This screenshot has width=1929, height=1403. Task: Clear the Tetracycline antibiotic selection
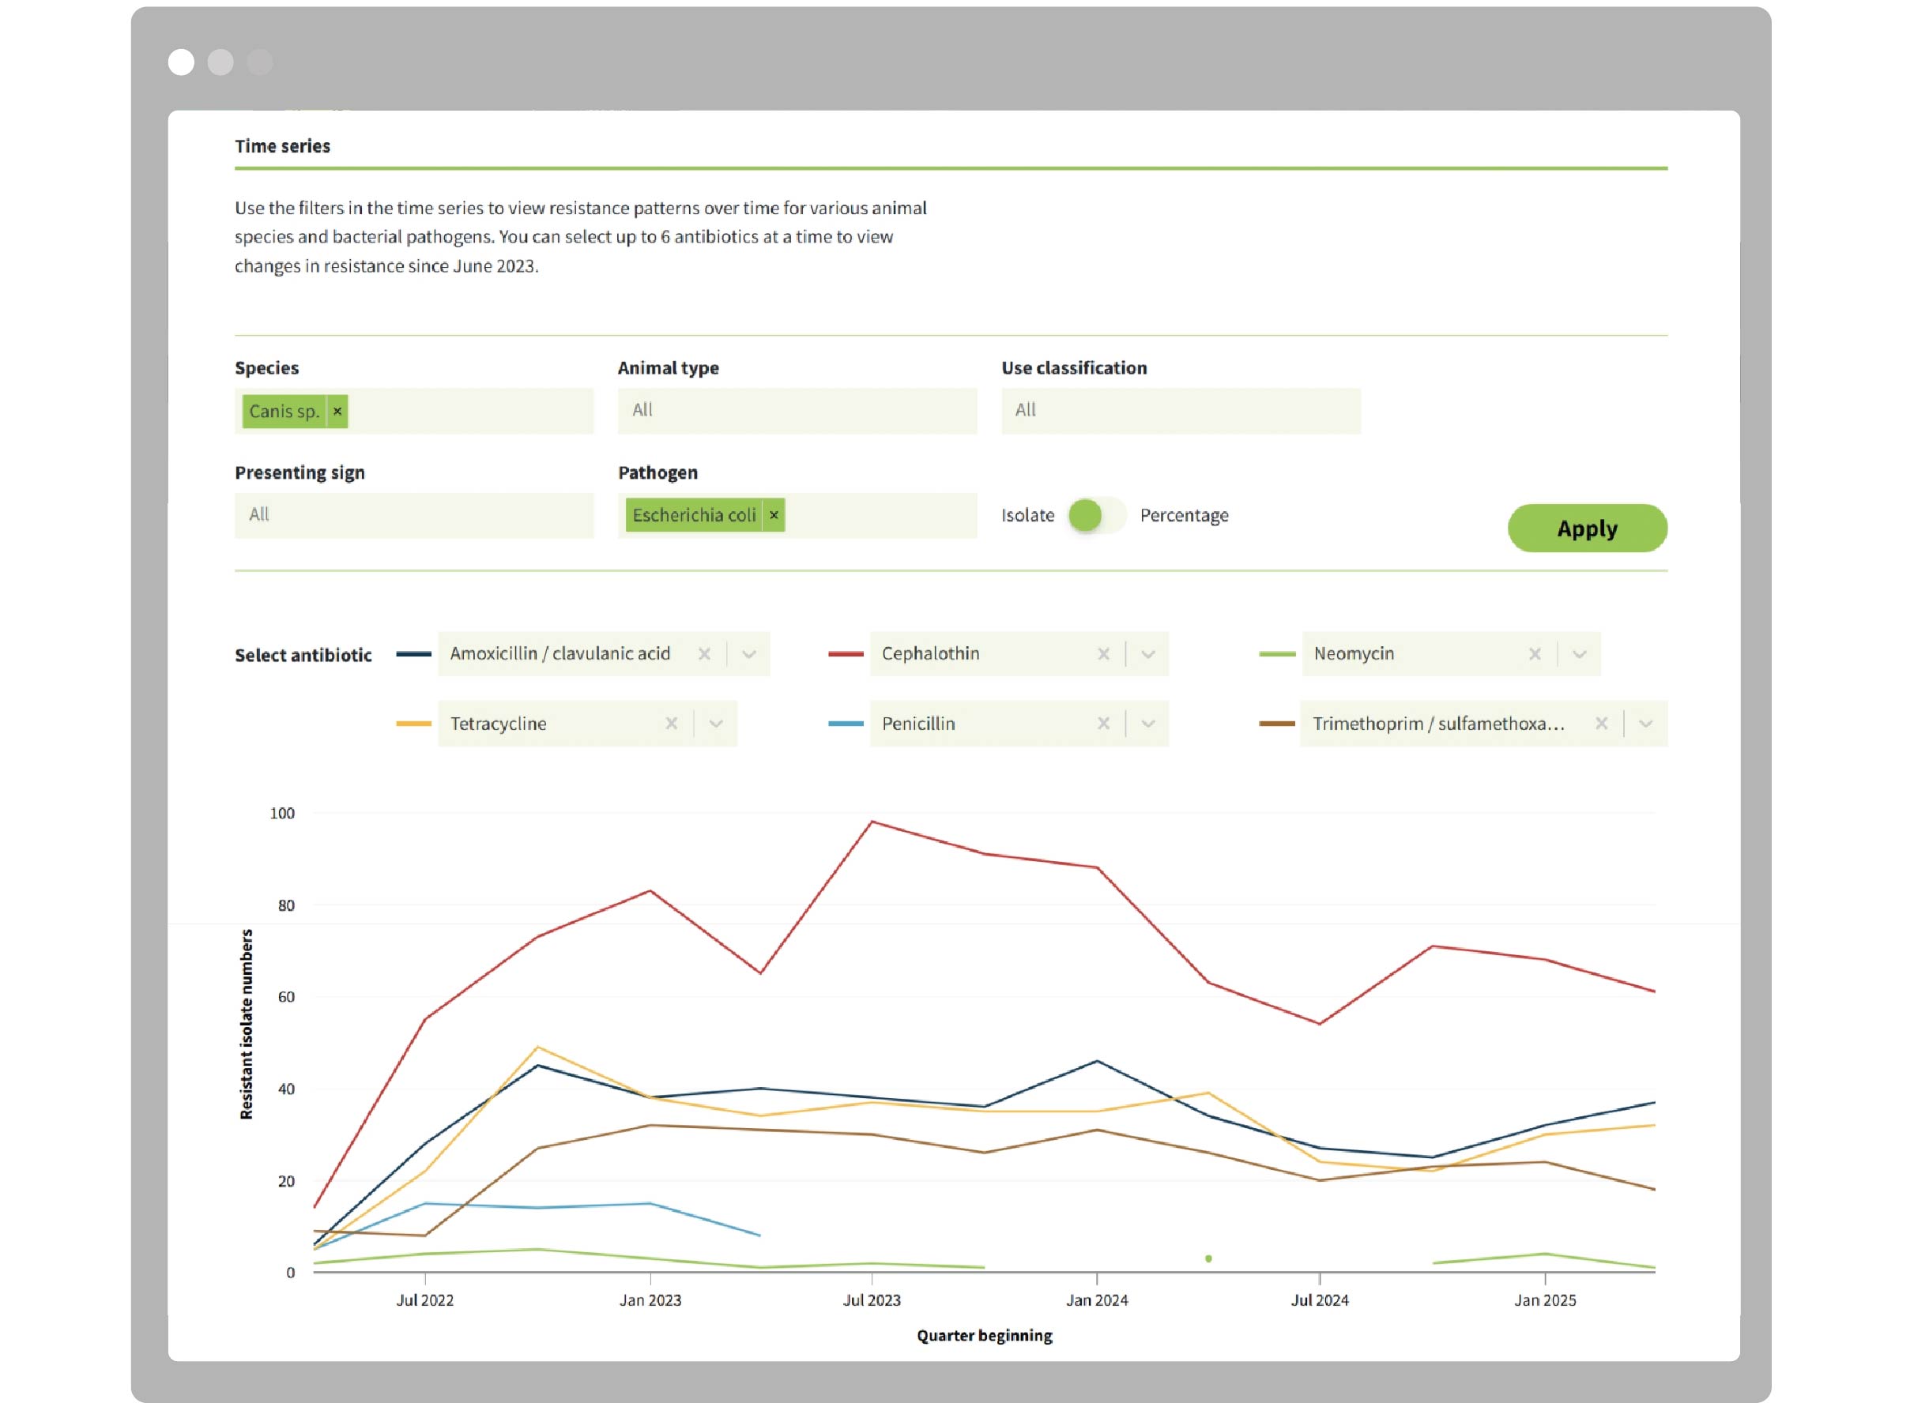(671, 724)
